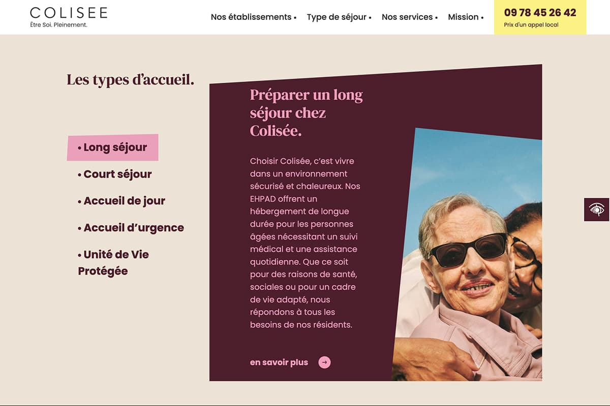Screen dimensions: 610x406
Task: Click the Être Soi. Pleinement. tagline
Action: [x=59, y=25]
